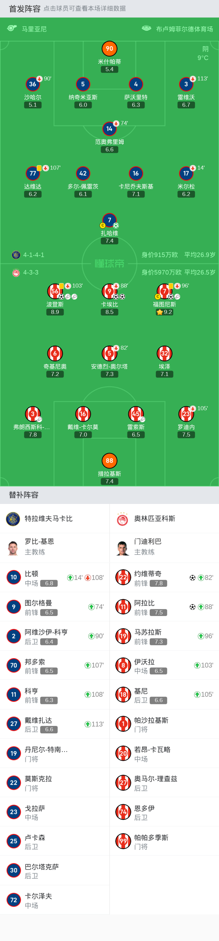Tap 波登斯 number 56 jersey icon
The width and height of the screenshot is (219, 941).
tap(54, 291)
